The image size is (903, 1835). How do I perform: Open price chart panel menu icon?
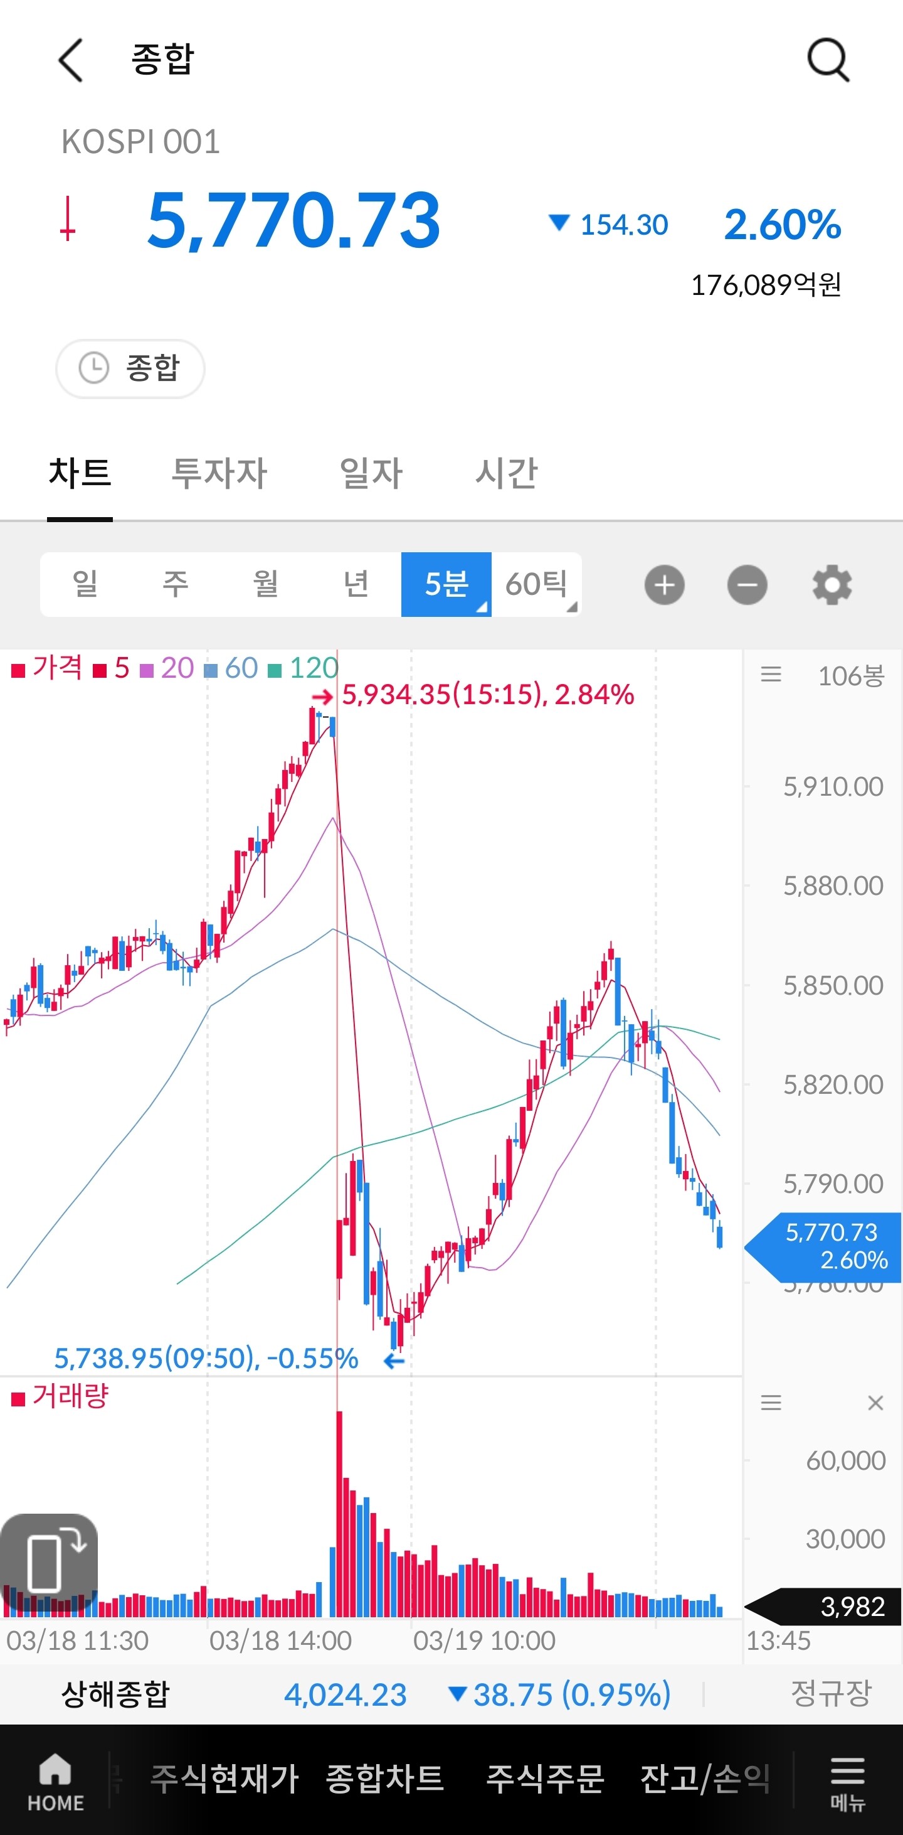pyautogui.click(x=771, y=674)
